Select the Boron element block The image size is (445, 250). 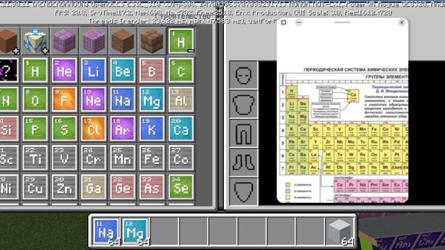coord(152,70)
